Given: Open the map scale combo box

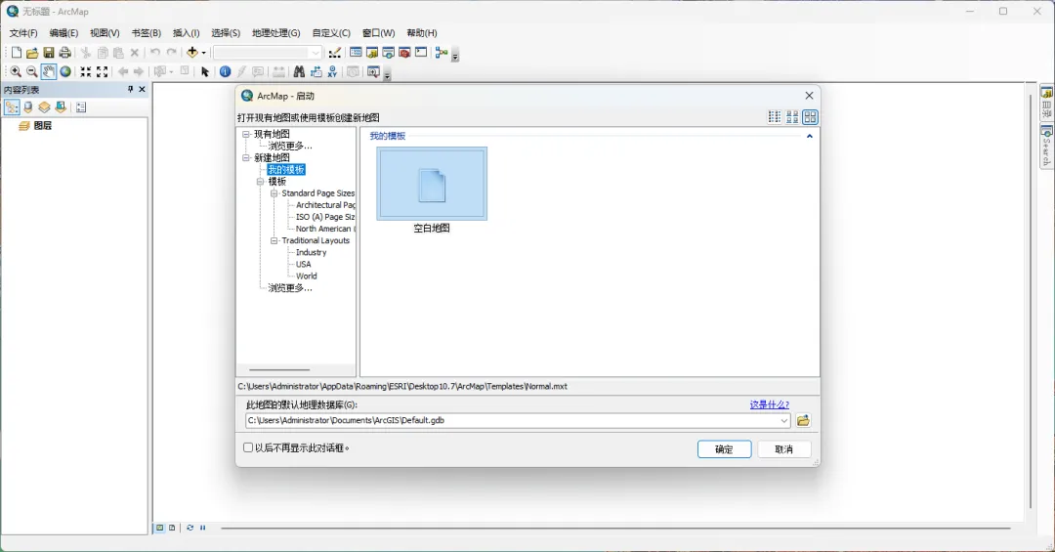Looking at the screenshot, I should 268,53.
